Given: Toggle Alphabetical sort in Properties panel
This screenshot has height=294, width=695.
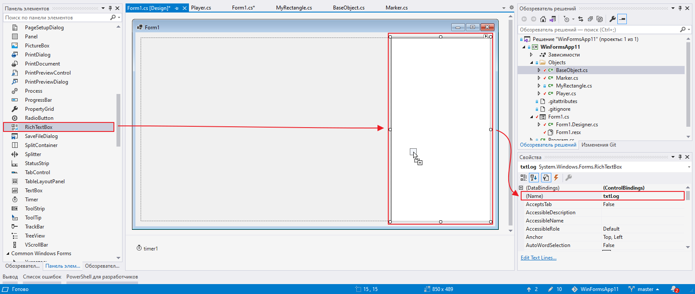Looking at the screenshot, I should pos(534,178).
